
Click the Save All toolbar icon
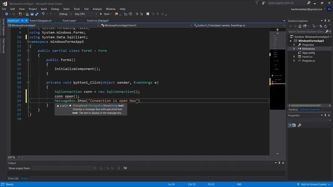37,14
